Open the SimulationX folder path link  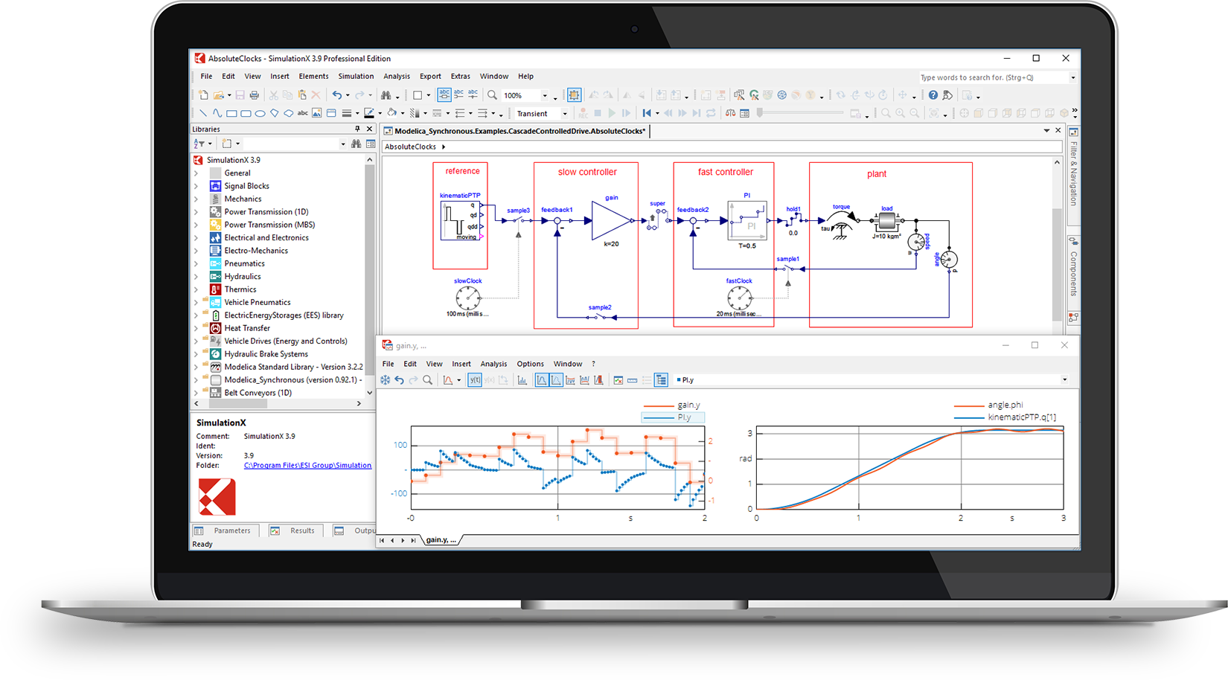pyautogui.click(x=307, y=466)
